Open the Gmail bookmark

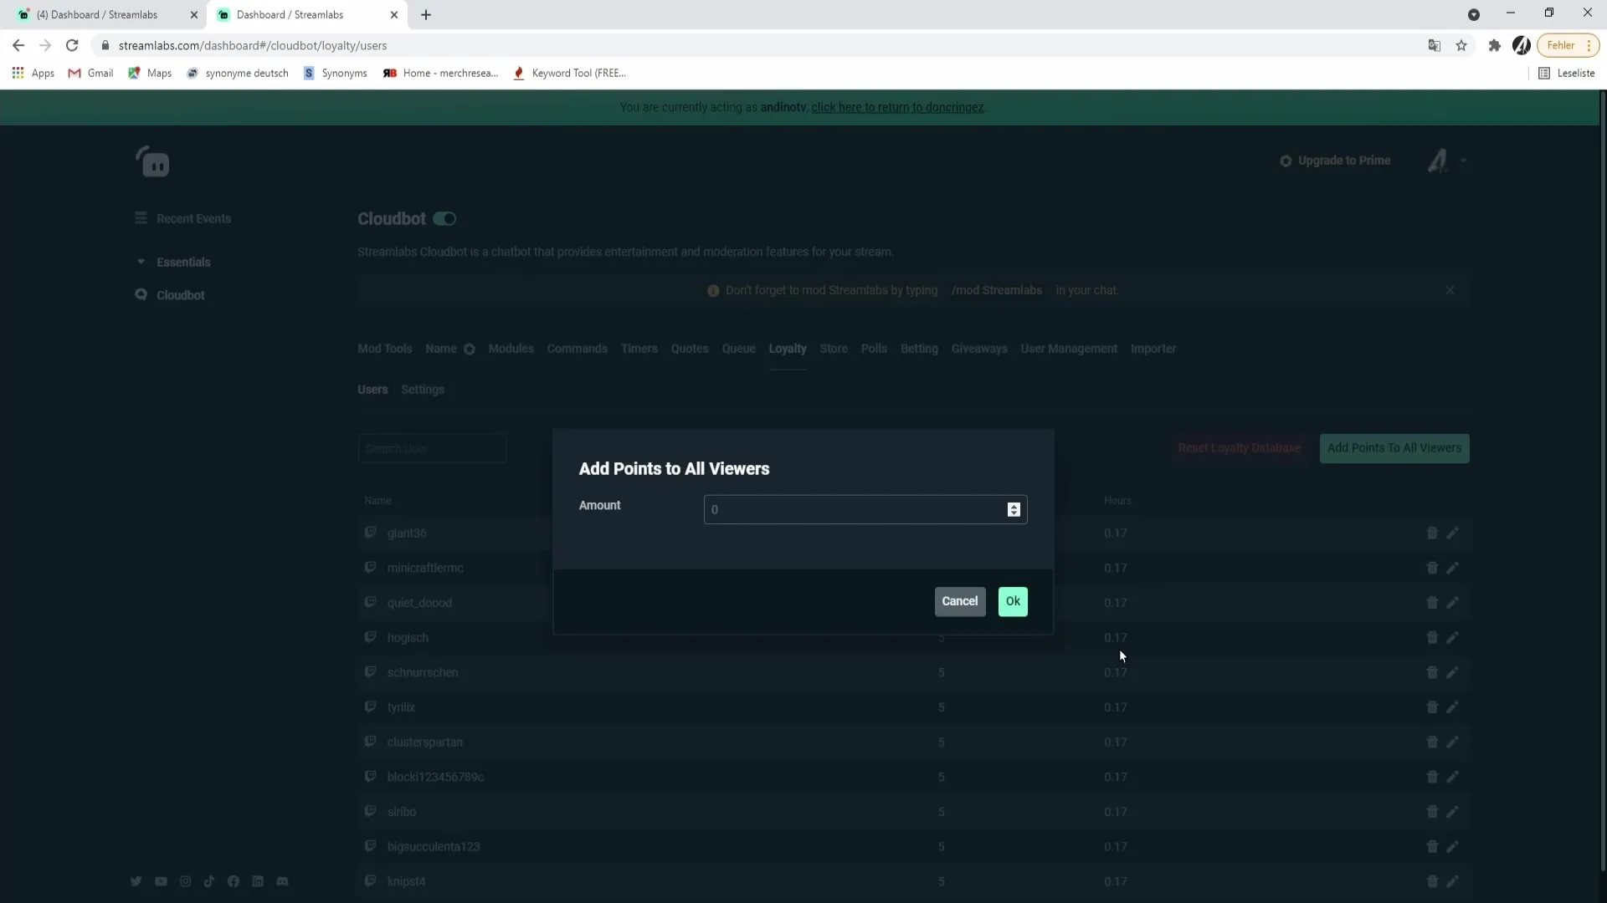(90, 73)
